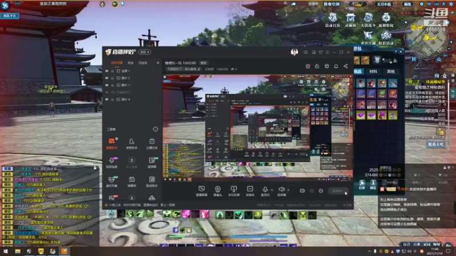Show the hidden 天涯明月刀 source
Screen dimensions: 456x256
click(107, 92)
